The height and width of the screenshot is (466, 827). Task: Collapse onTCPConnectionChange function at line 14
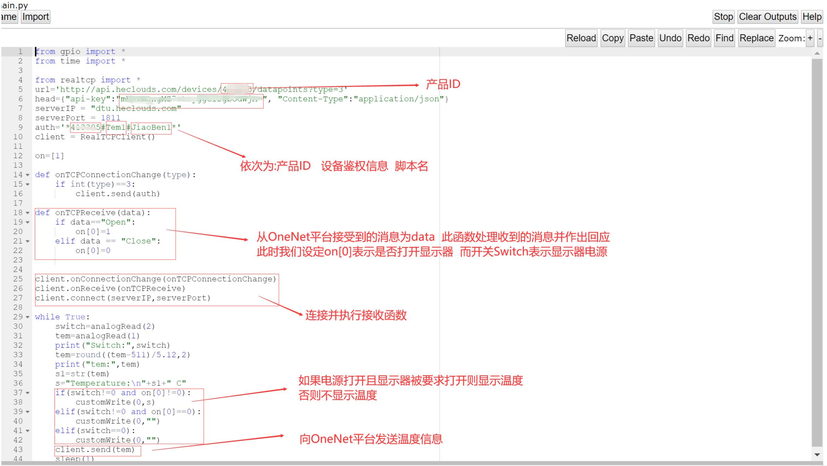[x=28, y=175]
